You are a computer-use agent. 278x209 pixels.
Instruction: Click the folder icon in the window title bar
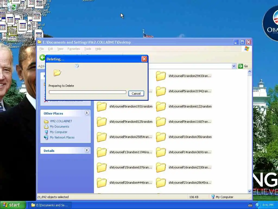pos(40,42)
